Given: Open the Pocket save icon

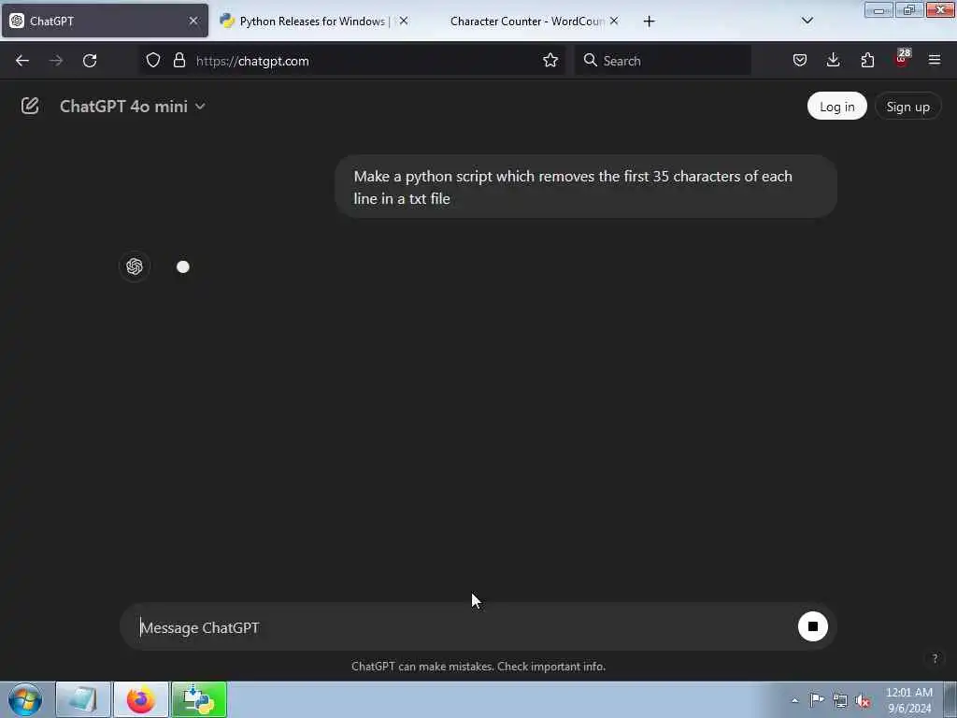Looking at the screenshot, I should pos(800,61).
